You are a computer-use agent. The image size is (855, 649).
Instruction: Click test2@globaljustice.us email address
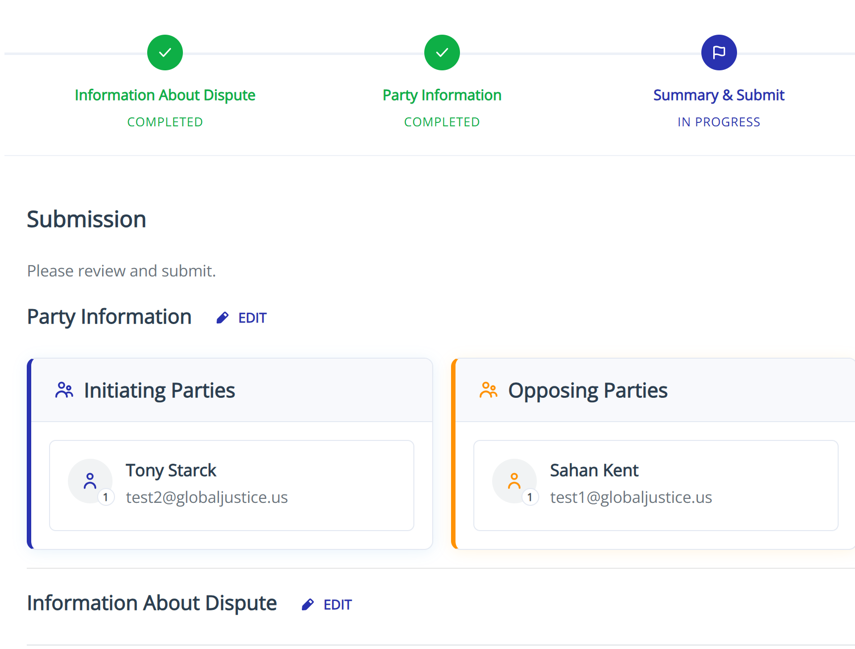pyautogui.click(x=207, y=497)
